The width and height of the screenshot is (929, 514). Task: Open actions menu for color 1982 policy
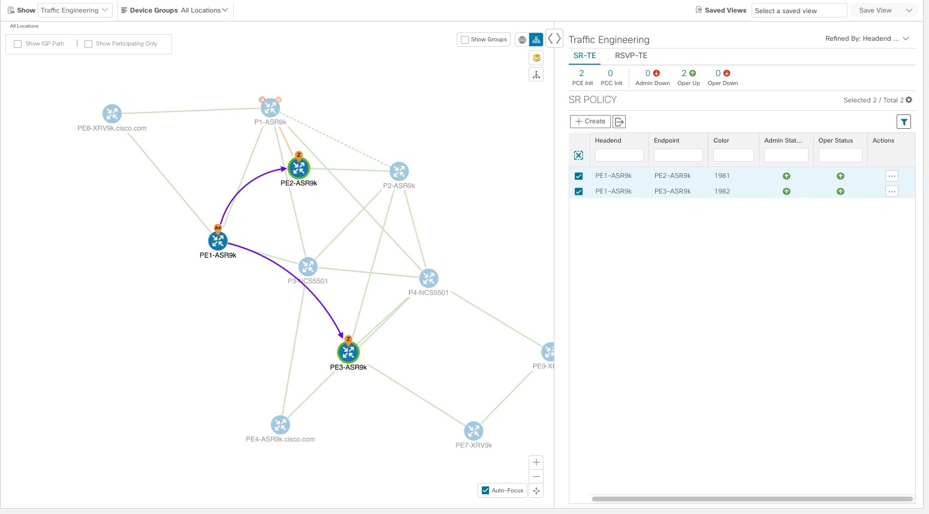coord(892,192)
